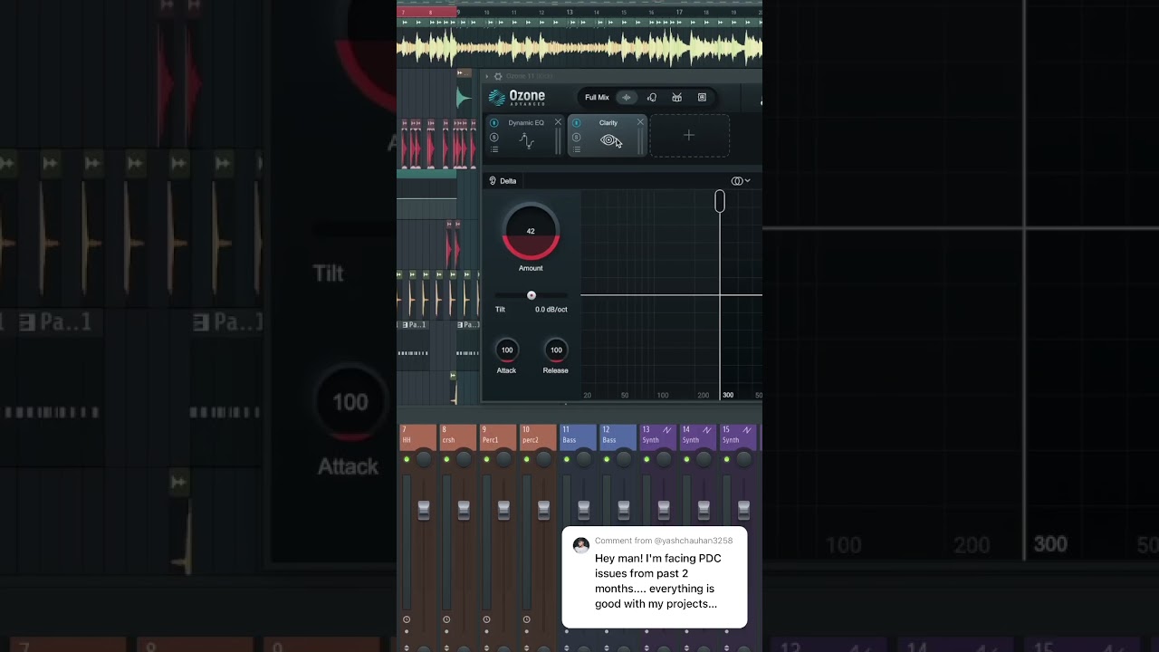
Task: Enable Delta listening mode
Action: pyautogui.click(x=503, y=181)
